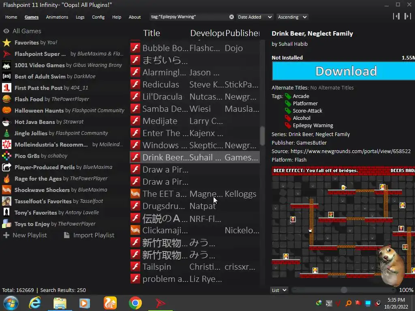Click the Epilepsy Warning tag icon
The image size is (415, 311).
pyautogui.click(x=288, y=126)
